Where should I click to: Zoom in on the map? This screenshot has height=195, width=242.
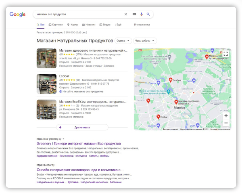coord(226,115)
